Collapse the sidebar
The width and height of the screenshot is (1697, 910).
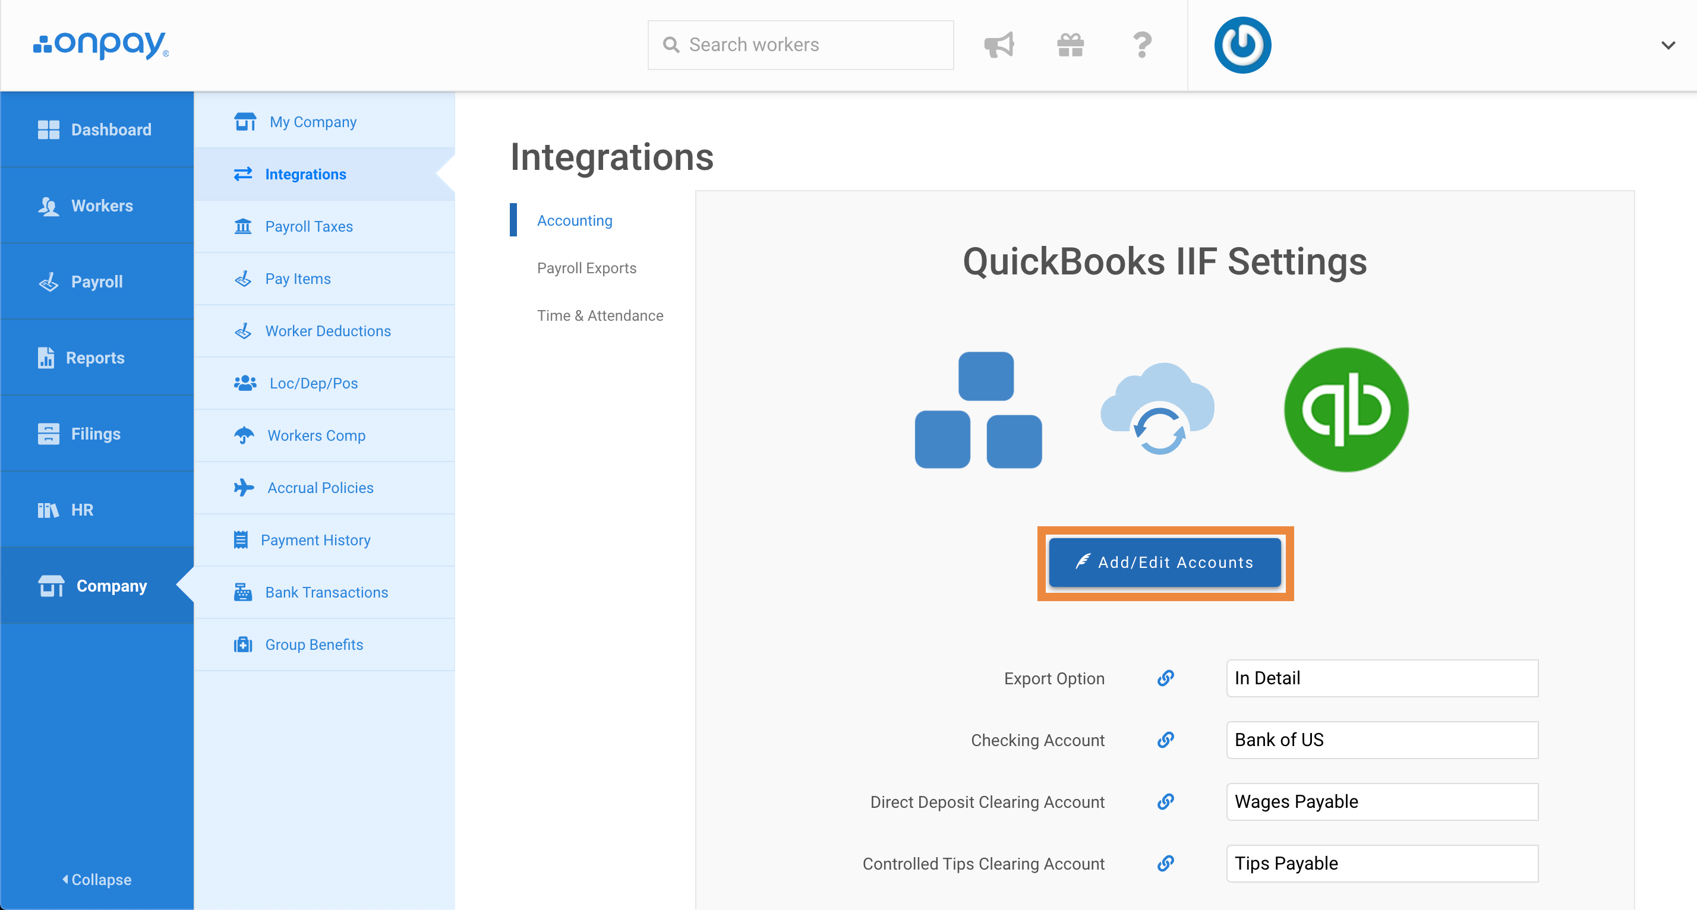pos(97,879)
